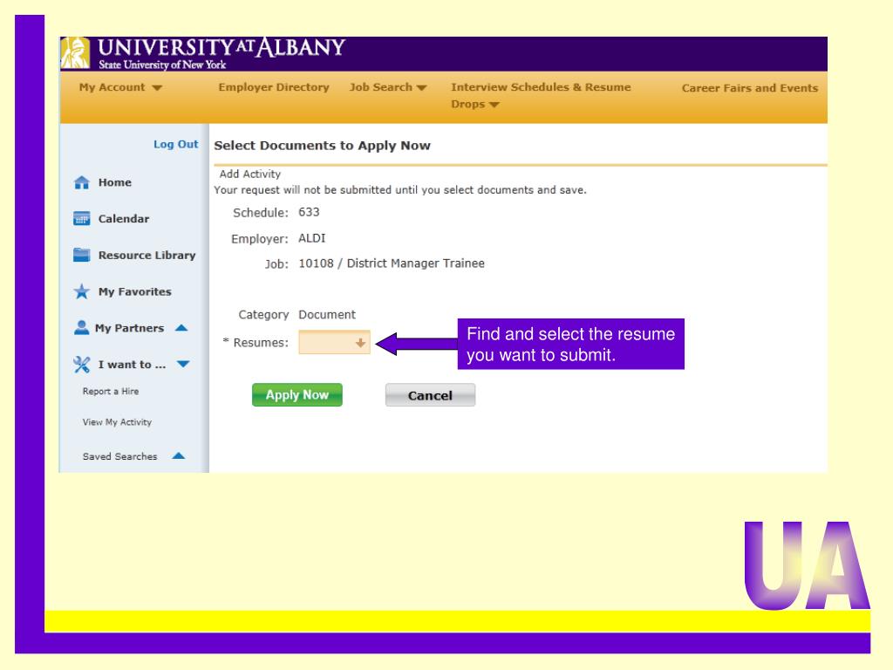The width and height of the screenshot is (893, 670).
Task: Click the I want to tools icon
Action: [81, 365]
